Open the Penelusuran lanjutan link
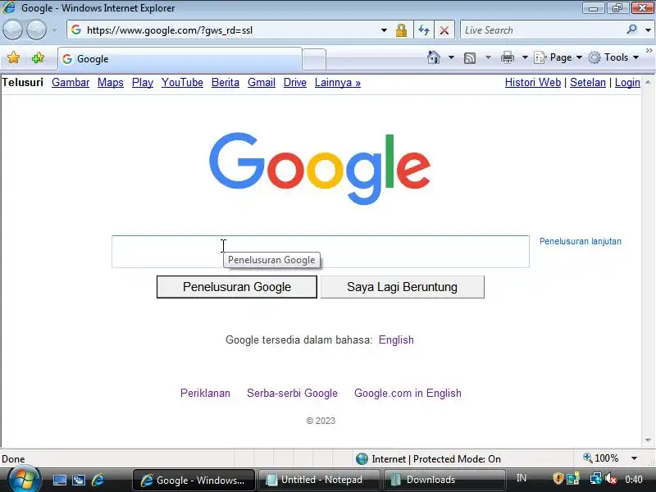This screenshot has width=656, height=492. (581, 241)
